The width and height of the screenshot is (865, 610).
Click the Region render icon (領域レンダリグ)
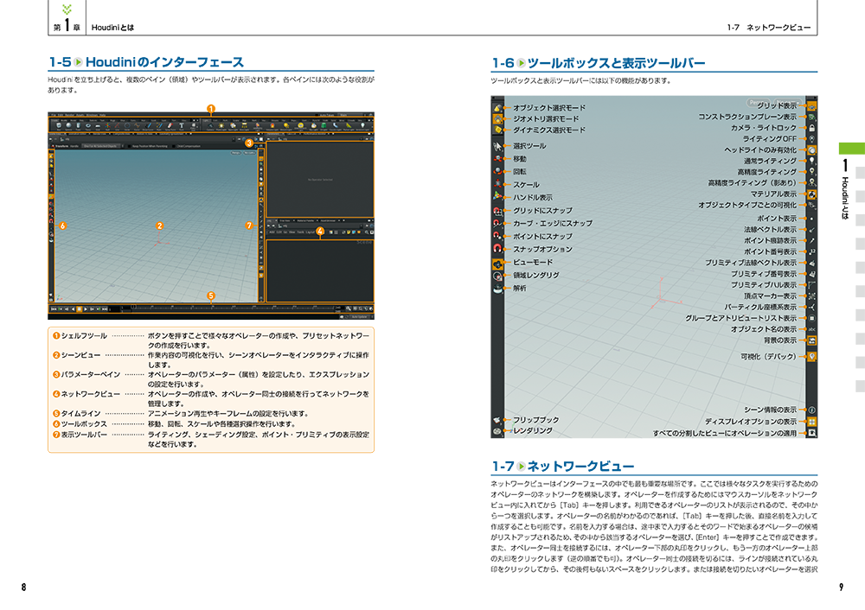point(498,276)
